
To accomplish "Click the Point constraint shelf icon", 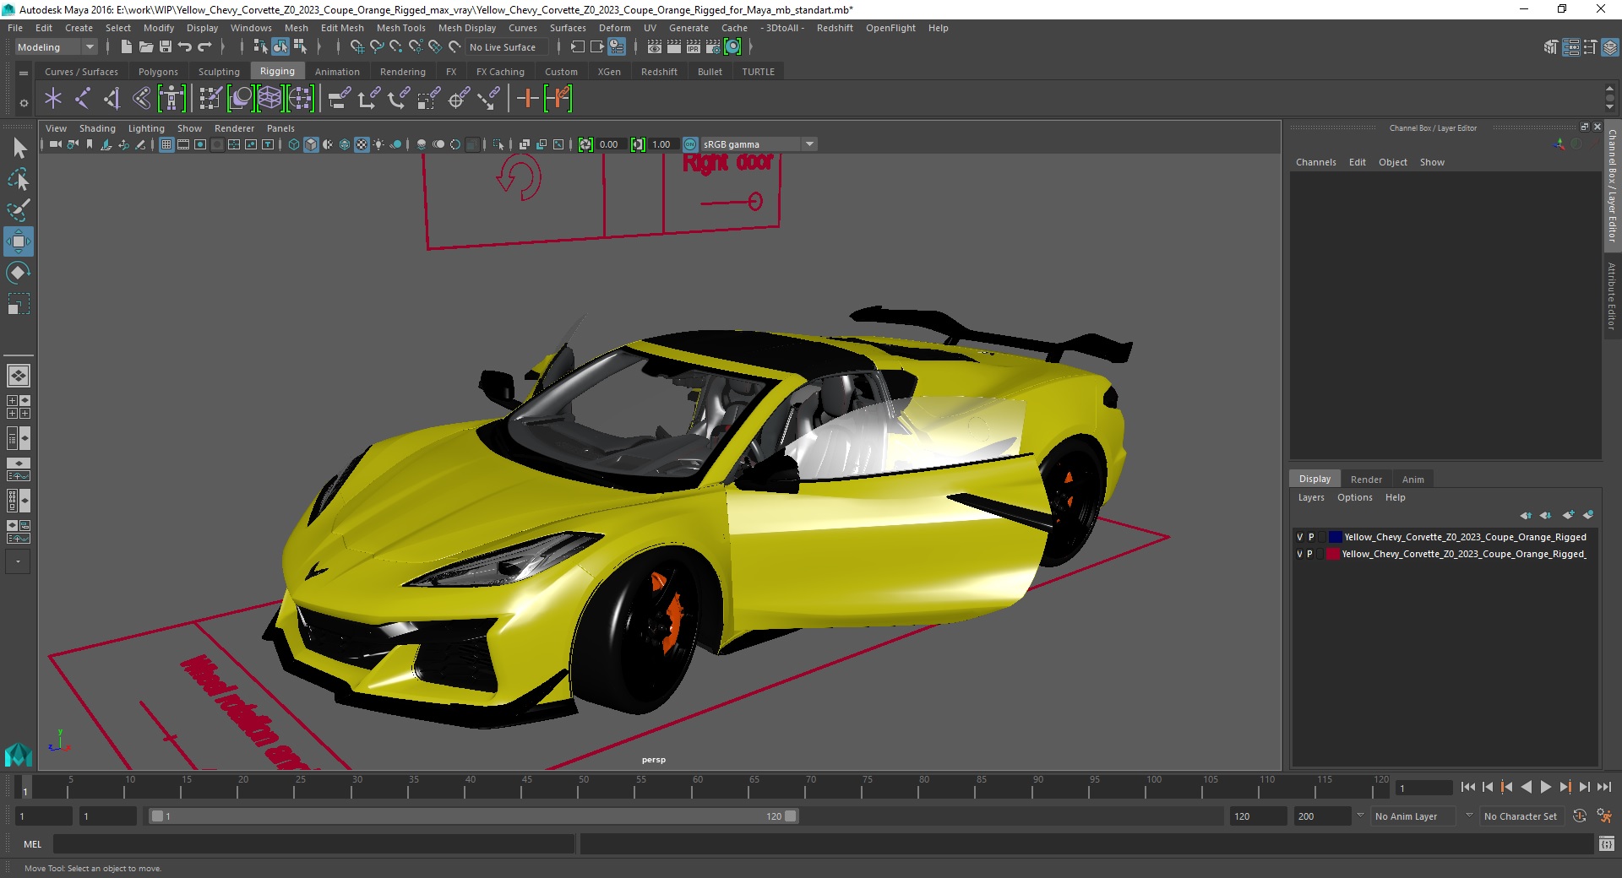I will tap(369, 99).
